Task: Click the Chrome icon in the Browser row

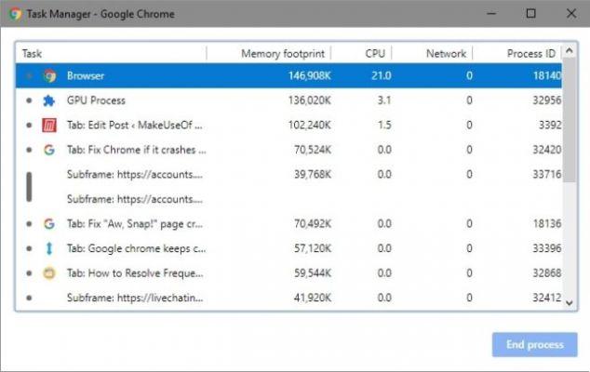Action: (x=49, y=75)
